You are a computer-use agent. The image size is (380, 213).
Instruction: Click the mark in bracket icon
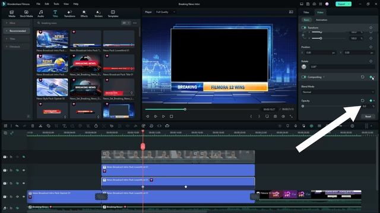[251, 117]
